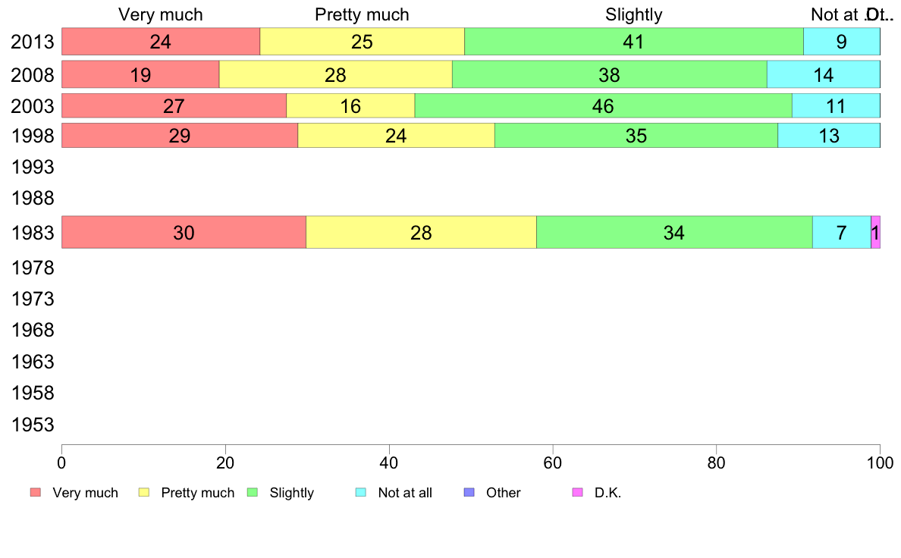Click the Pretty much column header
This screenshot has width=901, height=558.
click(362, 14)
